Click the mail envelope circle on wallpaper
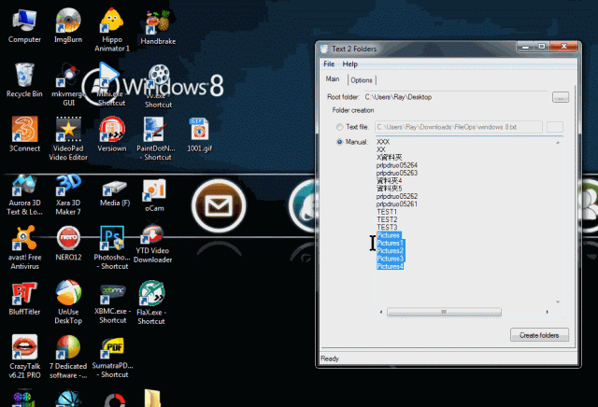 (219, 205)
